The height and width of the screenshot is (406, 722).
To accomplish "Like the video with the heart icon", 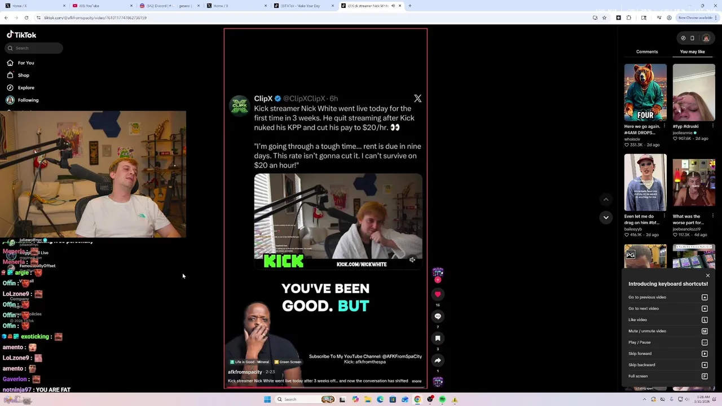I will (438, 294).
